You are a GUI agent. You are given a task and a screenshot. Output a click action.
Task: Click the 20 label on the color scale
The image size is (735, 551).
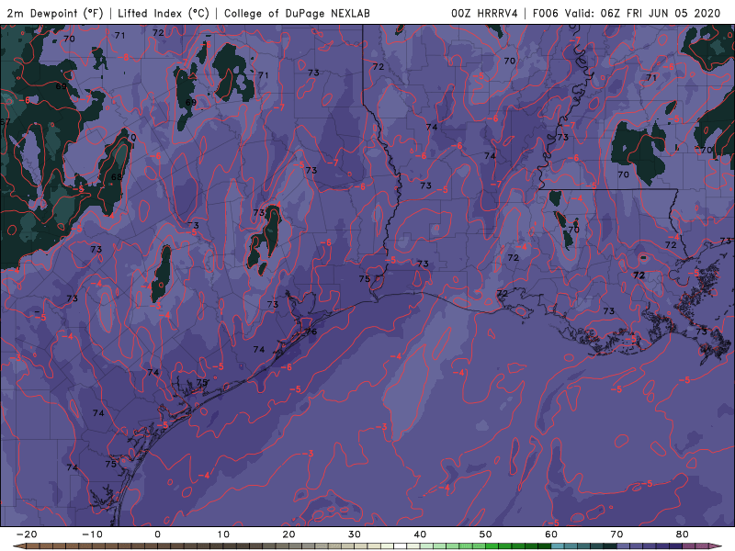point(288,534)
